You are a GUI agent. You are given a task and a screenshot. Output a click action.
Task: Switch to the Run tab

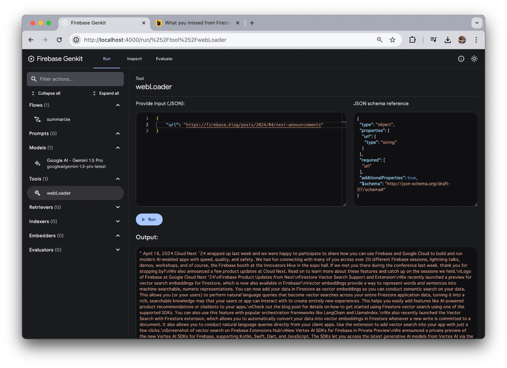pos(106,59)
